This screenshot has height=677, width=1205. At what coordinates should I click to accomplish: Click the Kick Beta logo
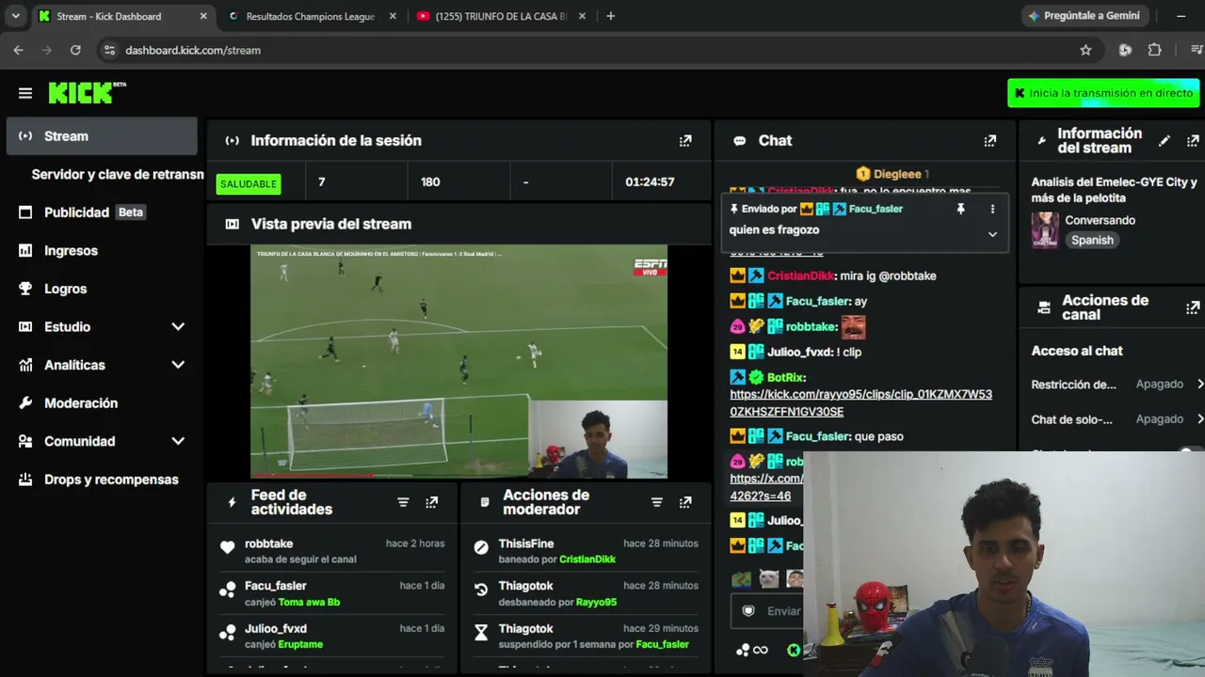(87, 92)
